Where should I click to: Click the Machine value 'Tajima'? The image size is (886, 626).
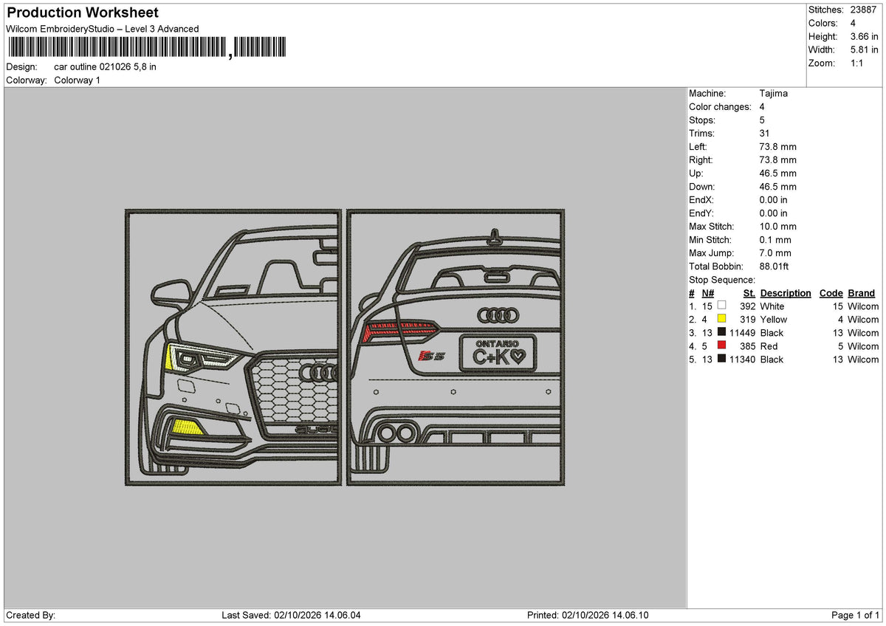click(x=773, y=93)
